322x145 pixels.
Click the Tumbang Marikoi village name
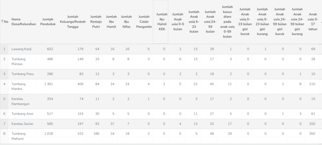click(x=19, y=86)
